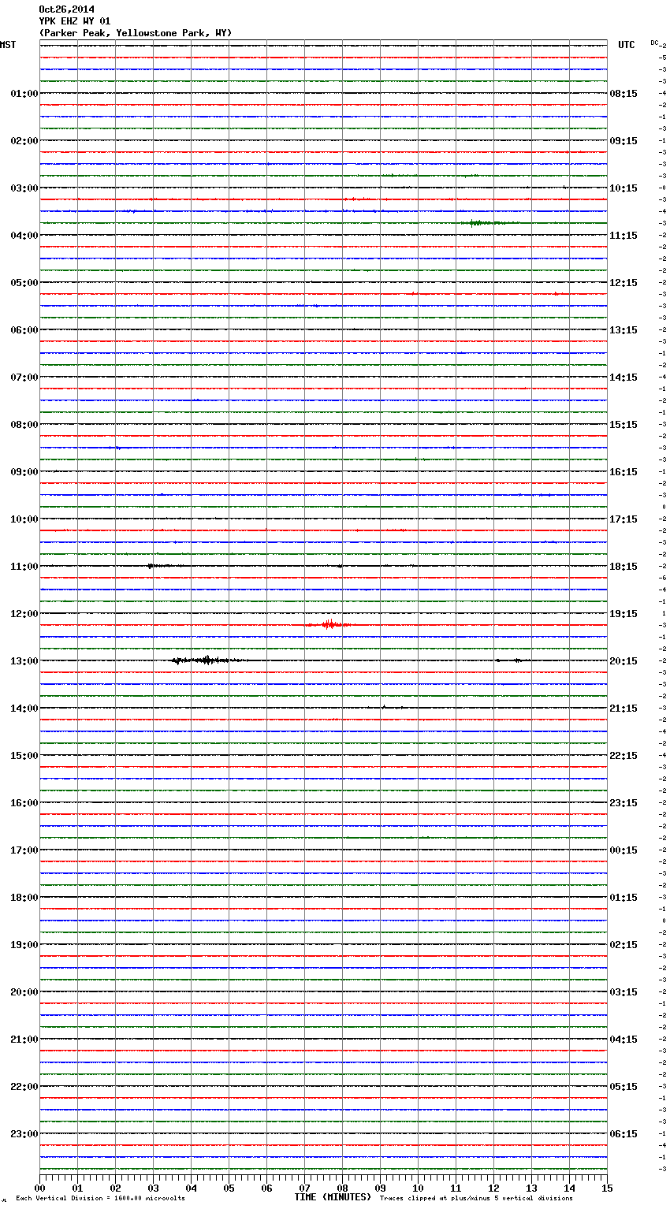Select the 04:00 MST hour label

(24, 236)
